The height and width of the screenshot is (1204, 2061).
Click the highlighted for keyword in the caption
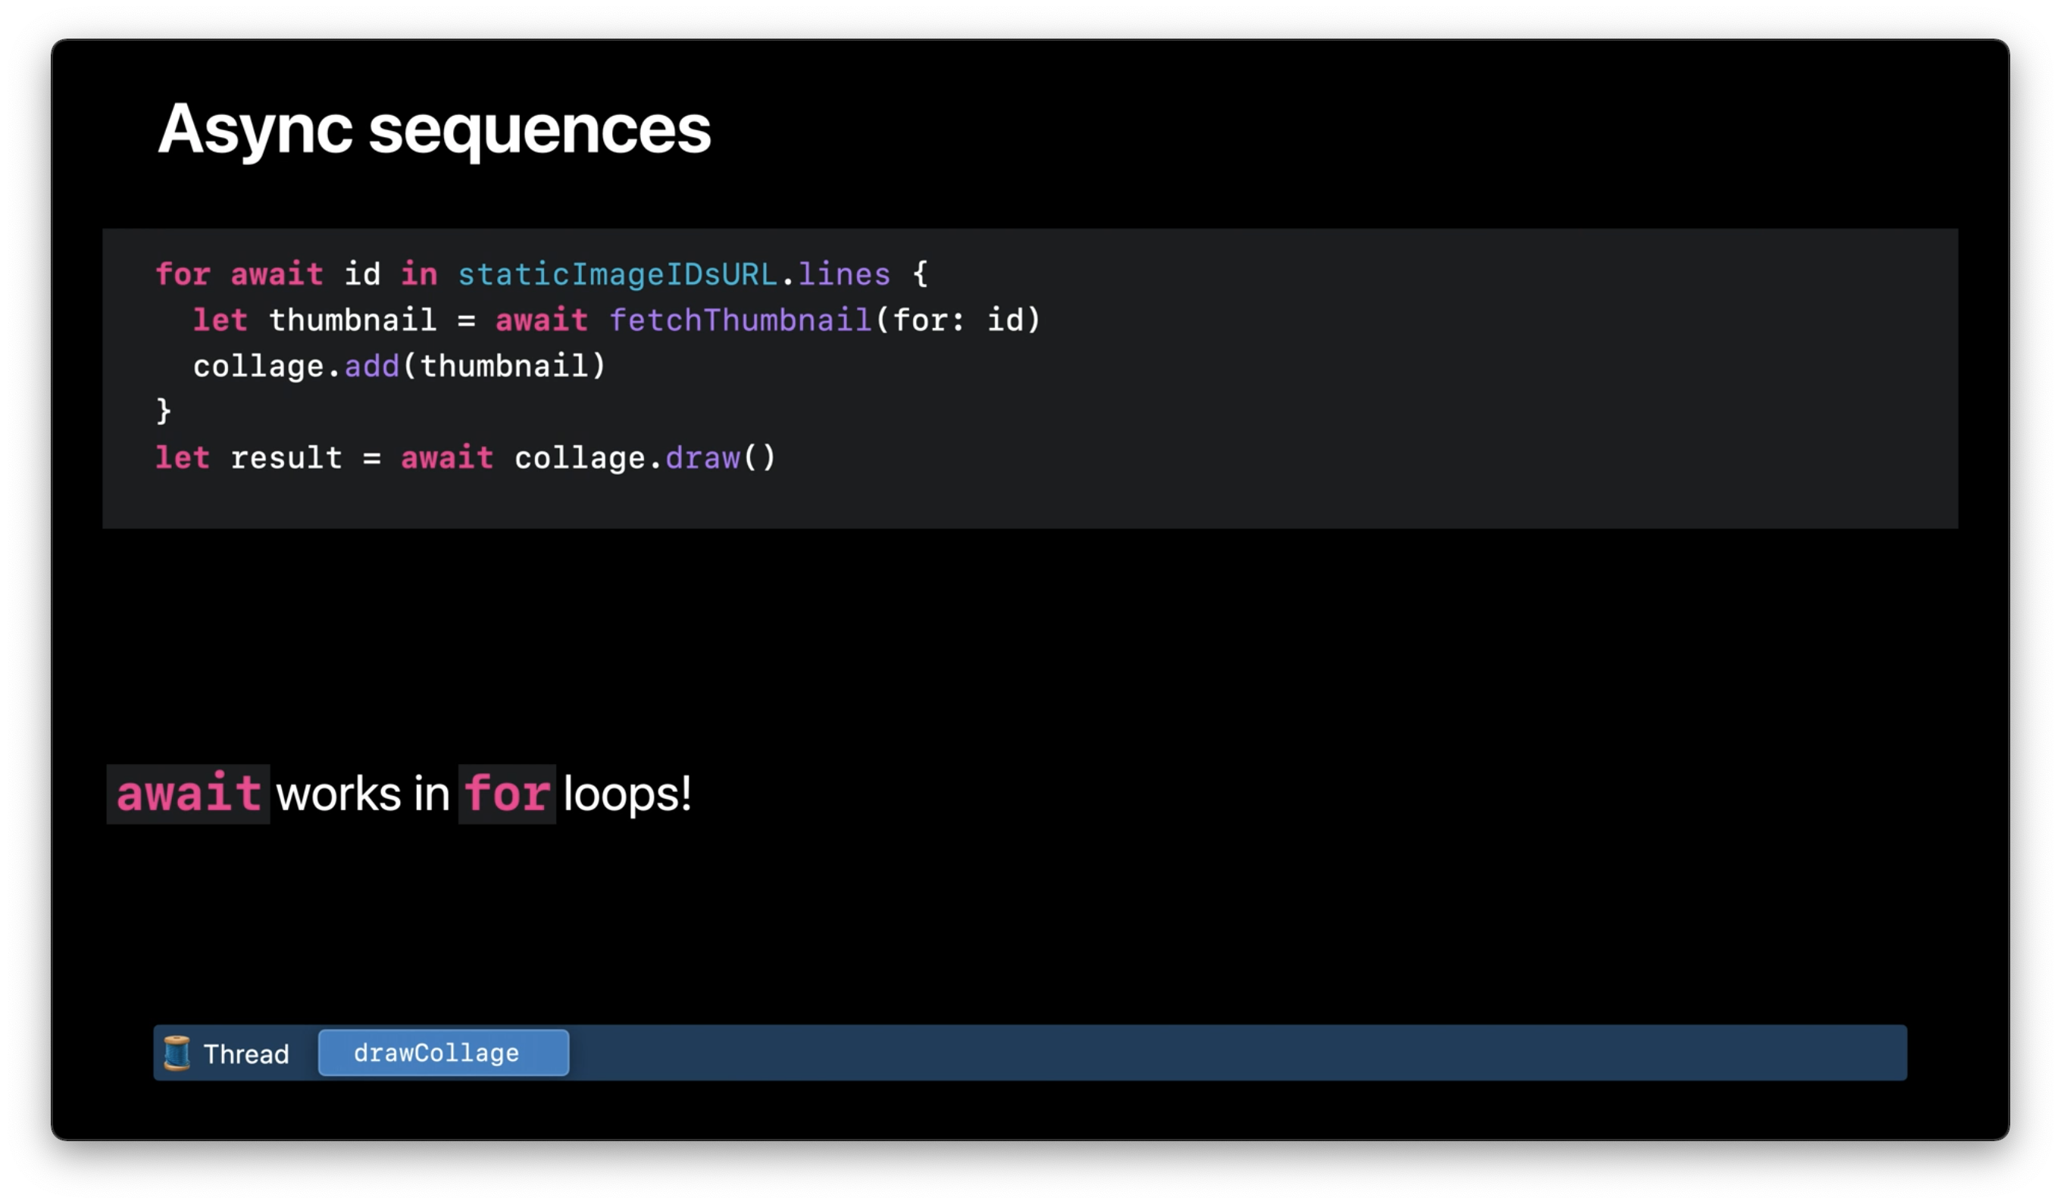click(506, 794)
